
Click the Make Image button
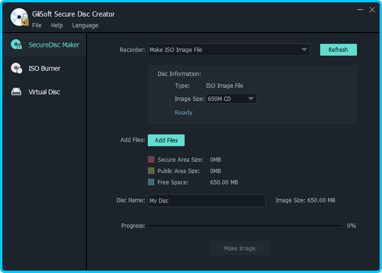(240, 248)
